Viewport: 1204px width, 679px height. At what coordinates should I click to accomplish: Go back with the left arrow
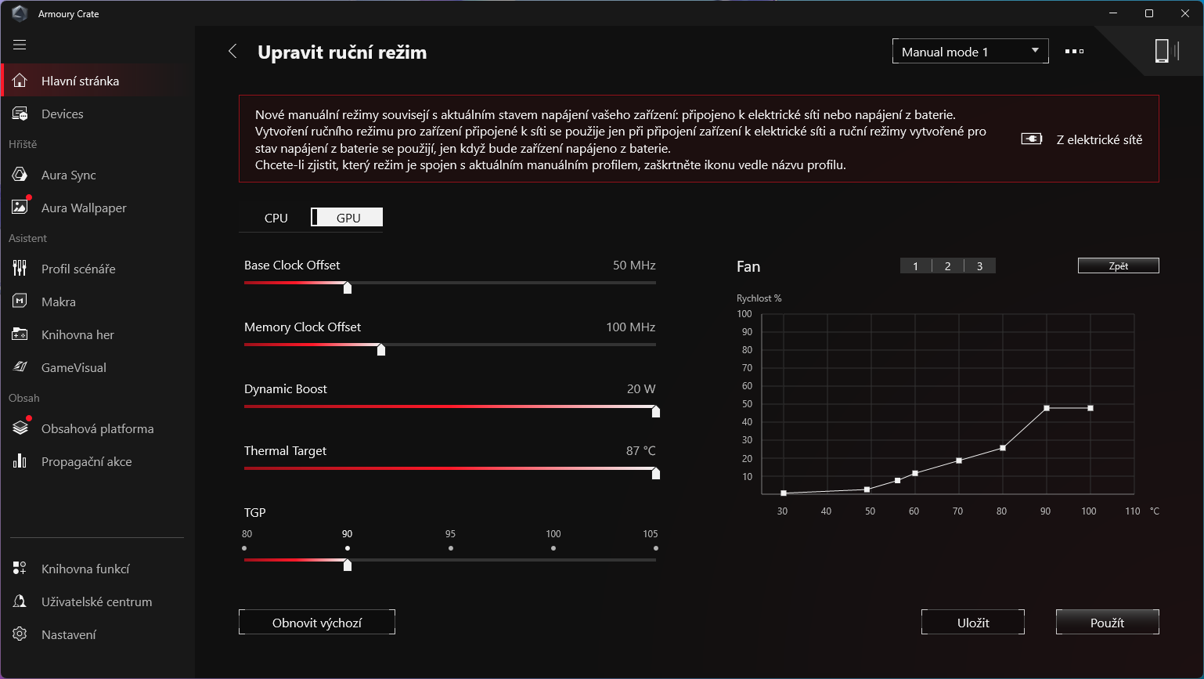pos(233,52)
